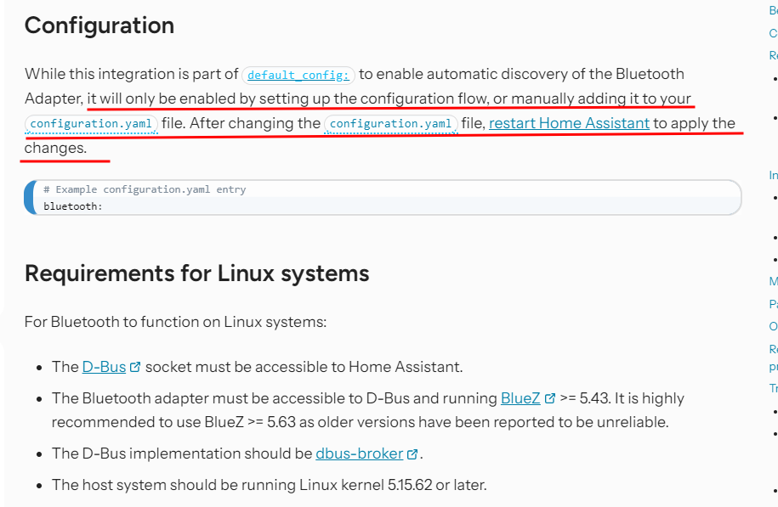Visit the BlueZ link
Viewport: 778px width, 507px height.
520,398
